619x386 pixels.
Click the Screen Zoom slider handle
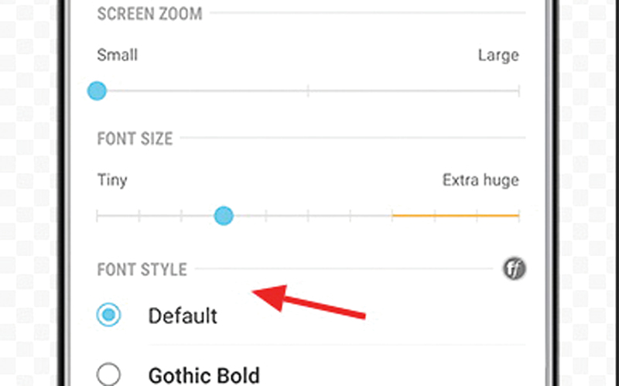click(97, 91)
